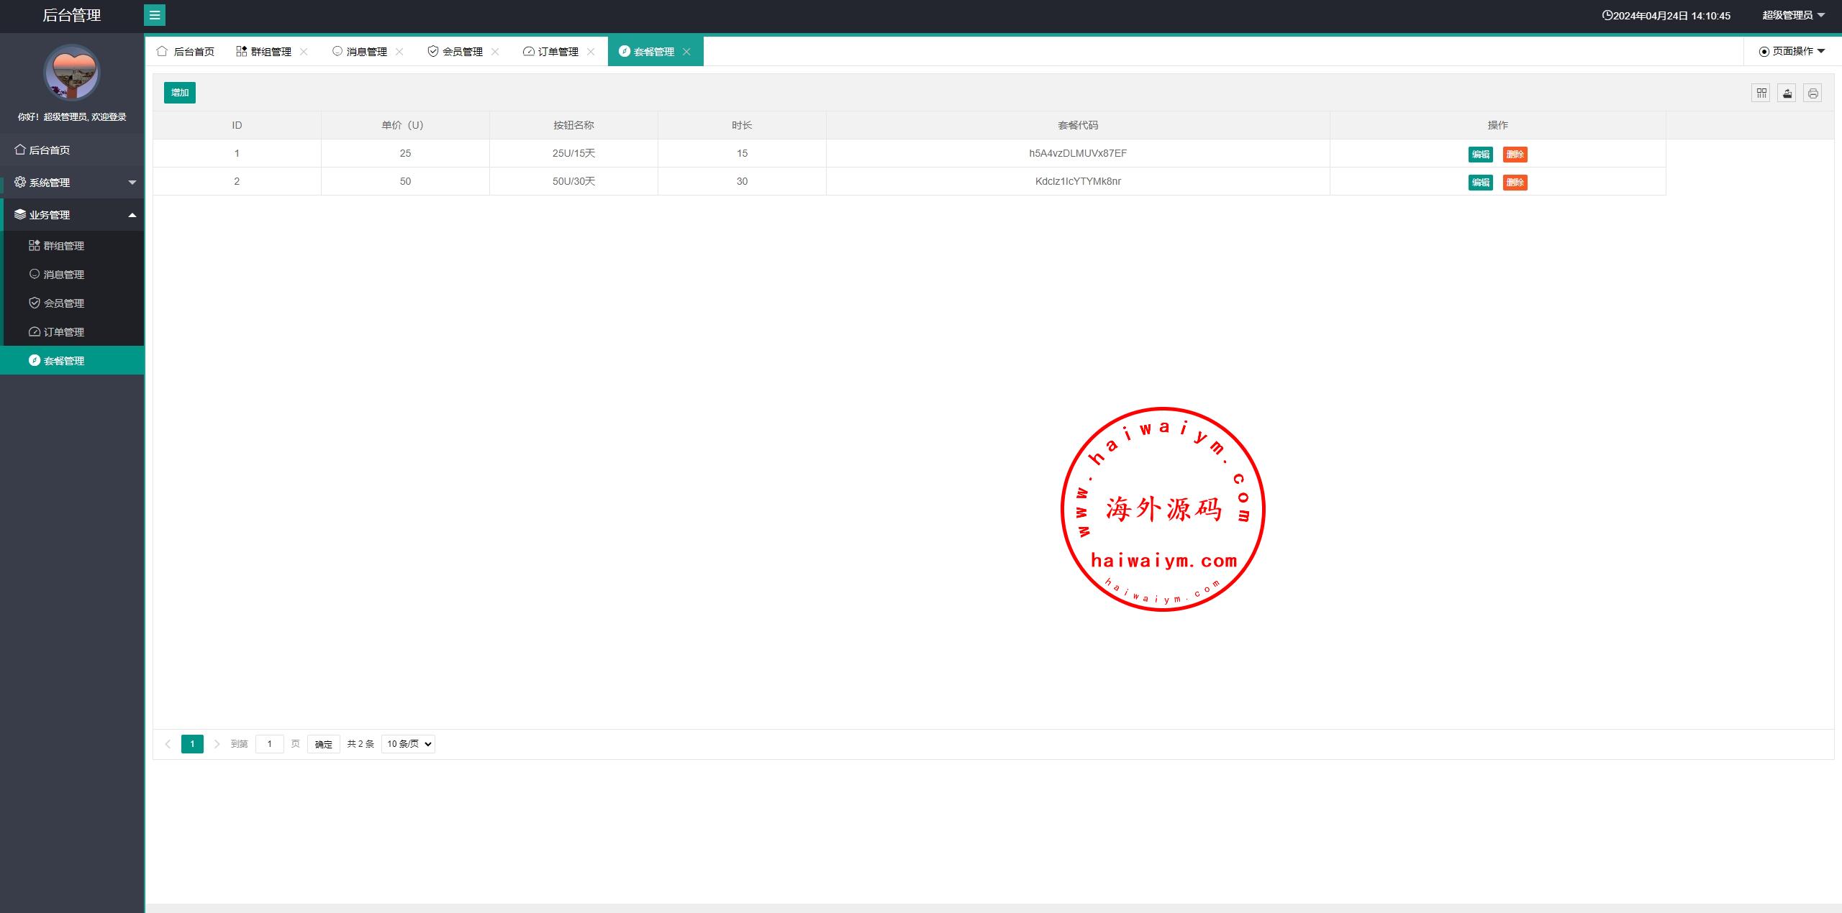Switch to the 消息管理 tab

(x=366, y=52)
